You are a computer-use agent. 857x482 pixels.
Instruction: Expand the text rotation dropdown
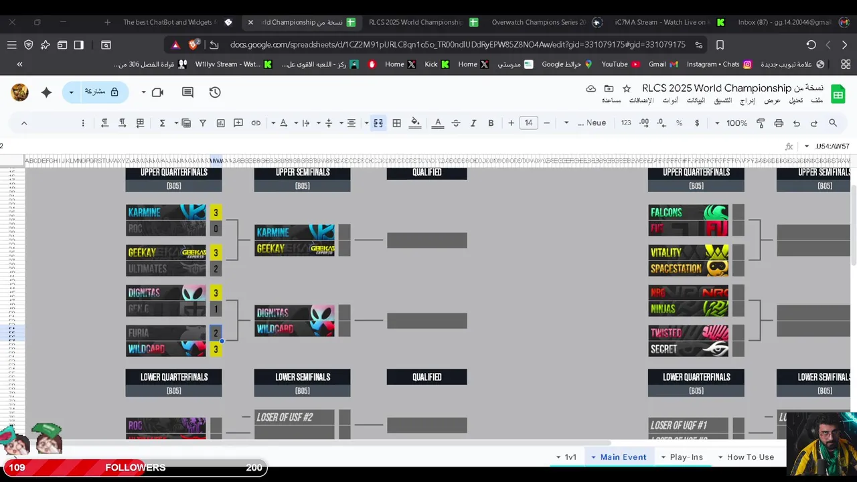(x=273, y=123)
